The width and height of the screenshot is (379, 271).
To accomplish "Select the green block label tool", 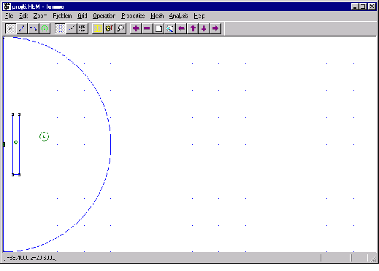I will coord(45,28).
